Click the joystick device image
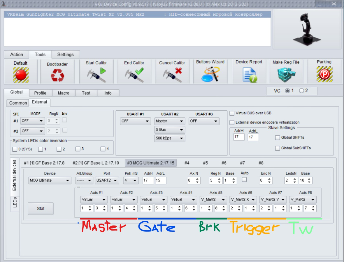 click(x=307, y=29)
